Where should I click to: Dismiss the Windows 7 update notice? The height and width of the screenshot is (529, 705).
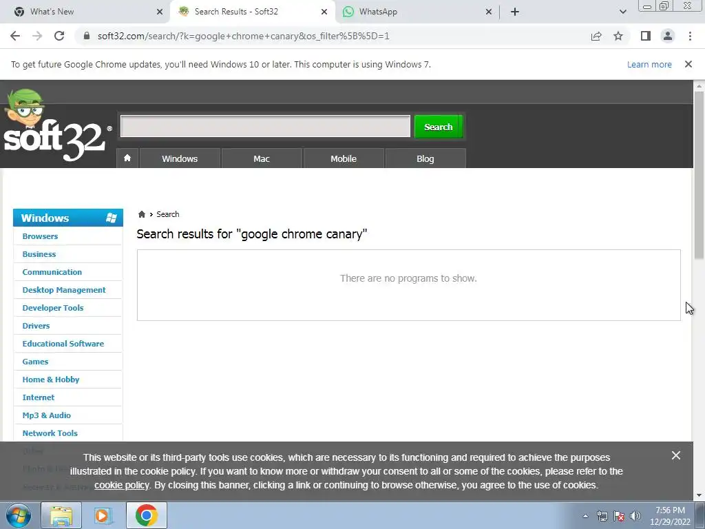click(x=688, y=64)
